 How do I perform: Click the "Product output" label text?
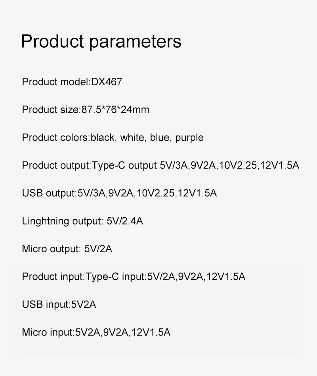coord(55,165)
